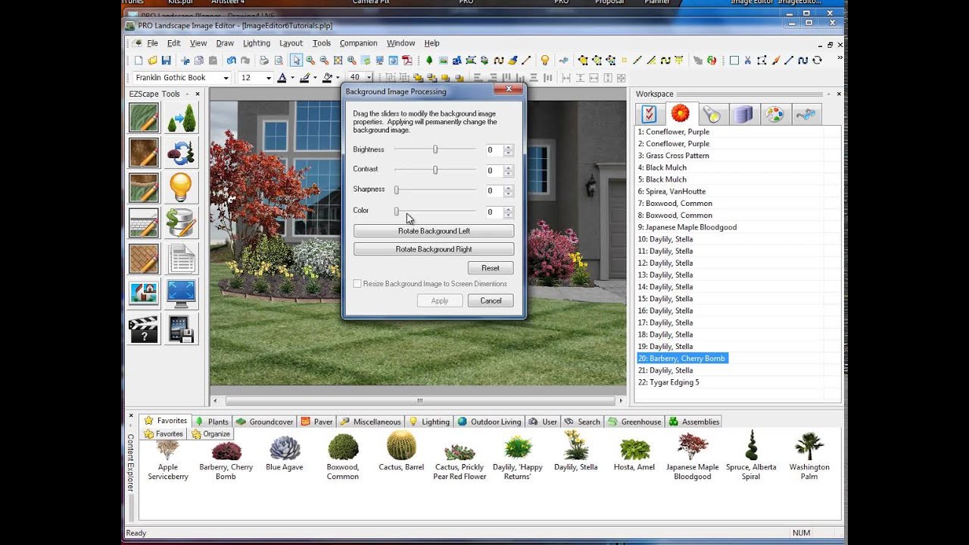Click the PDF export icon in the toolbar
Viewport: 969px width, 545px height.
(407, 61)
